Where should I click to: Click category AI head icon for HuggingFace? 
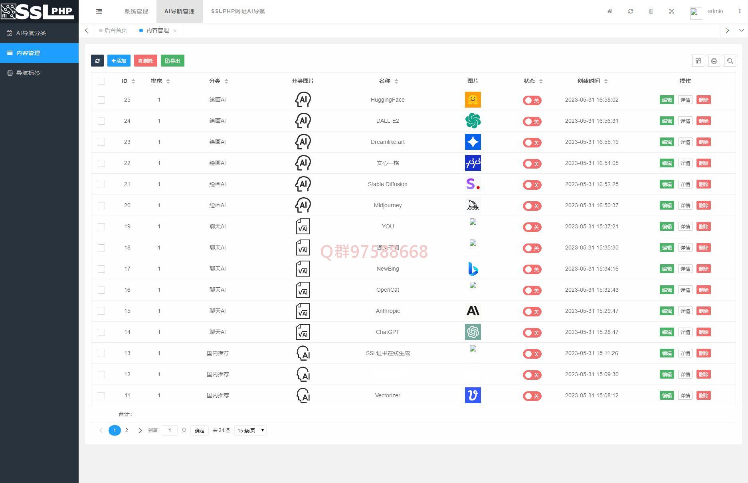(x=303, y=100)
